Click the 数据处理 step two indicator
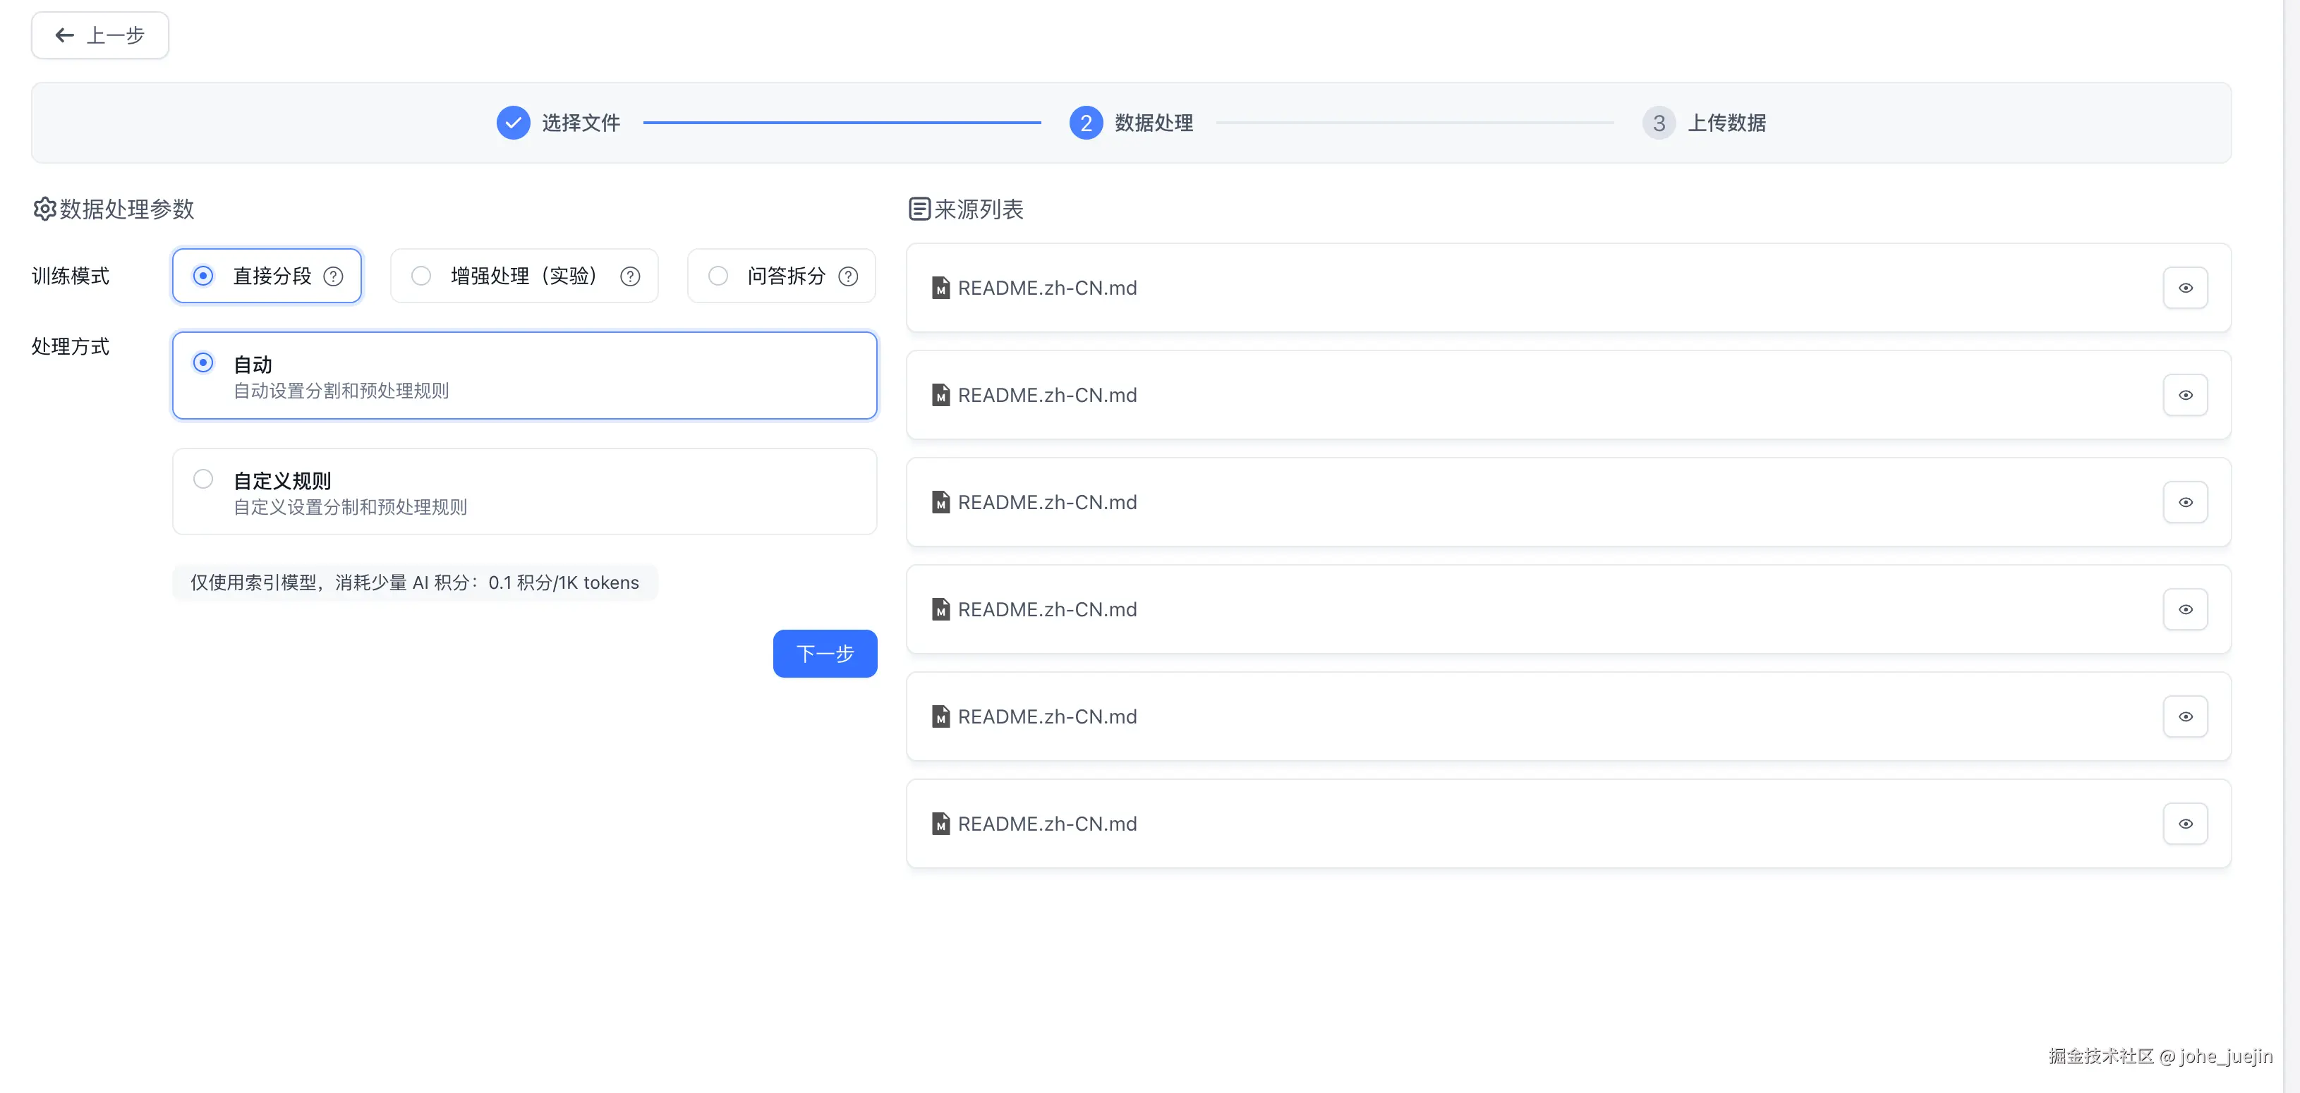The image size is (2300, 1093). pos(1086,123)
